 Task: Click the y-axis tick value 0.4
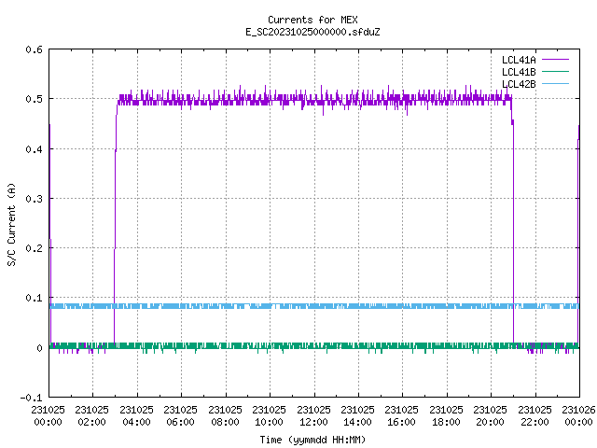(x=35, y=149)
